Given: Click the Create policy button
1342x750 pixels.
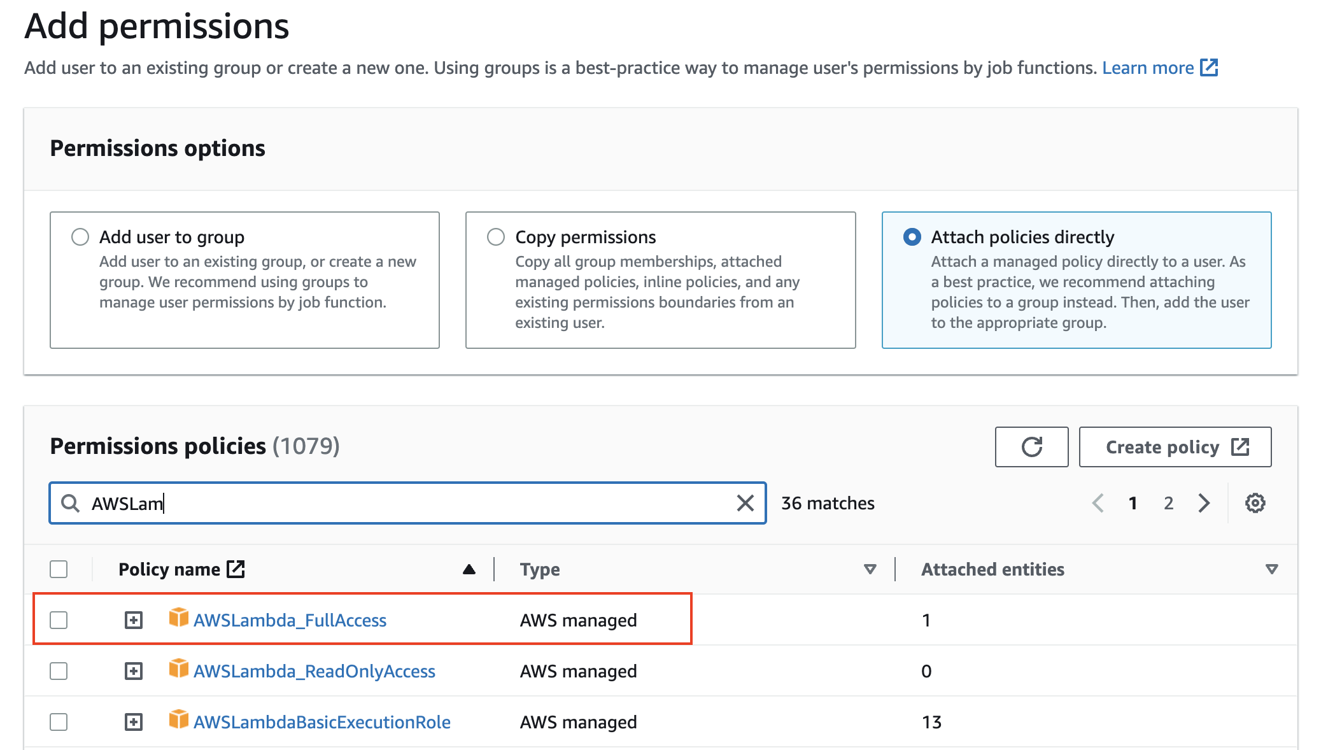Looking at the screenshot, I should 1175,447.
